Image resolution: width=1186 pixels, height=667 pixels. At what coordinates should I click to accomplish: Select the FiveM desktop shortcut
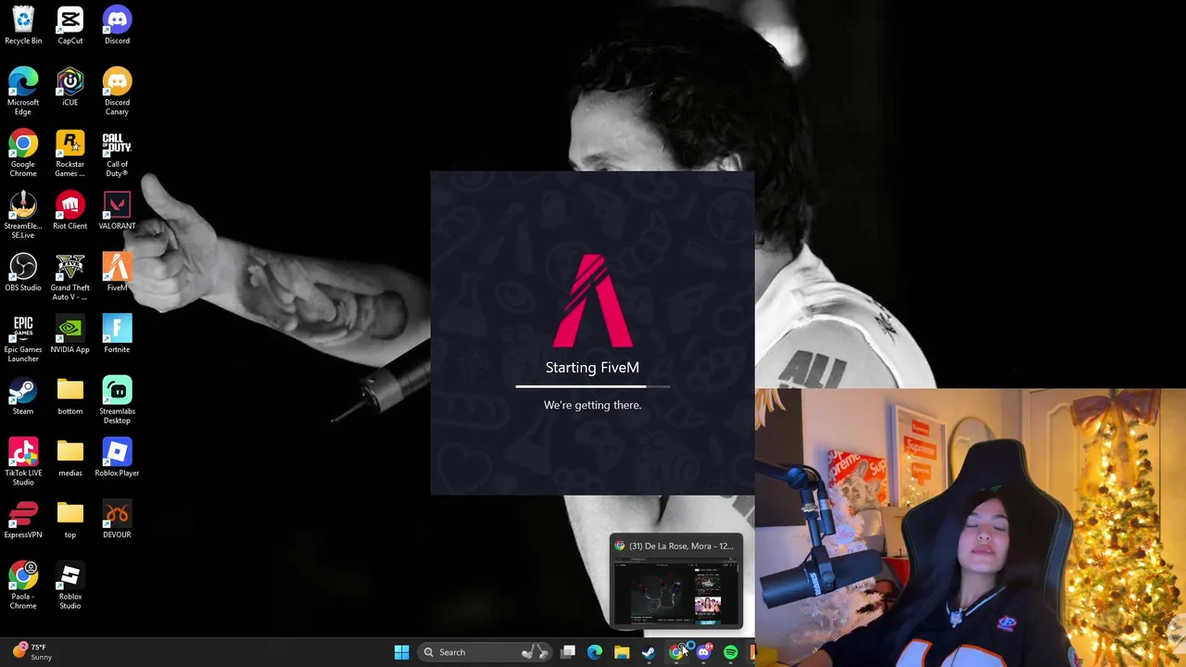click(117, 272)
